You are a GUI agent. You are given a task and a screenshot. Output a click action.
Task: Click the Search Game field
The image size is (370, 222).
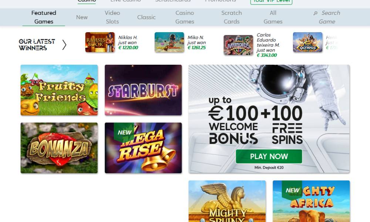point(327,17)
